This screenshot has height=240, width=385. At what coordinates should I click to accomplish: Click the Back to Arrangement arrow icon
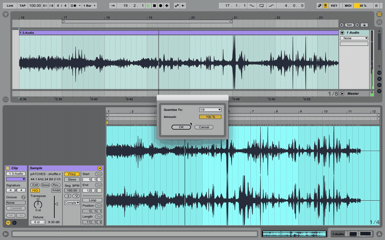[x=183, y=6]
